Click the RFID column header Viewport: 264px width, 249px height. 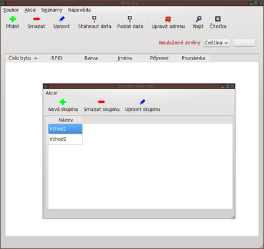click(57, 58)
